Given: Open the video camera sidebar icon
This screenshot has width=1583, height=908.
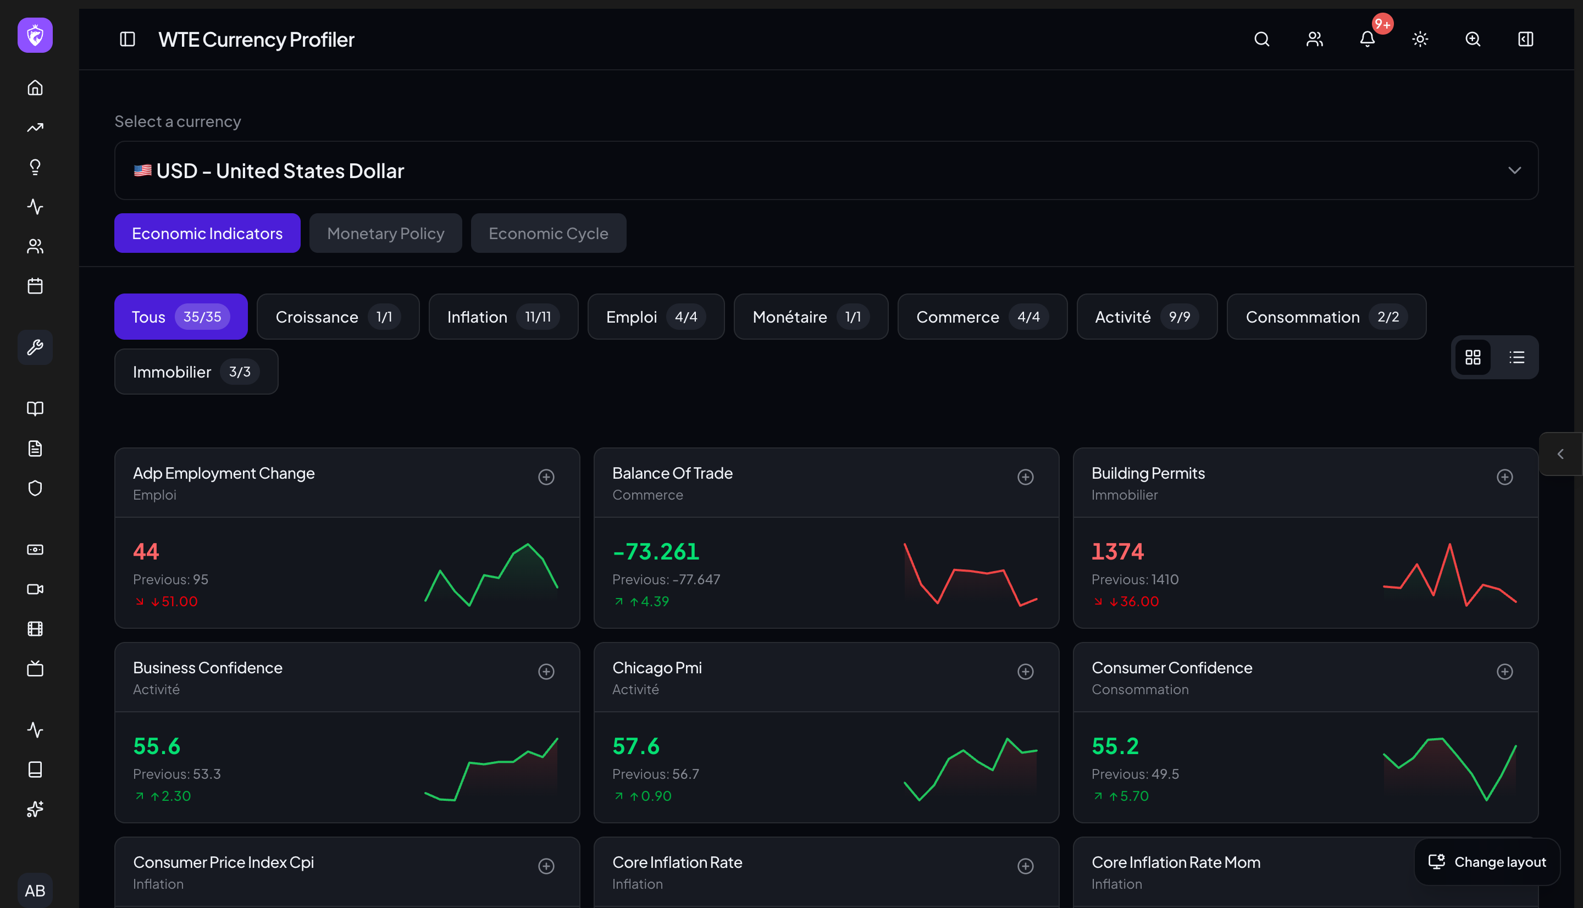Looking at the screenshot, I should [x=35, y=589].
